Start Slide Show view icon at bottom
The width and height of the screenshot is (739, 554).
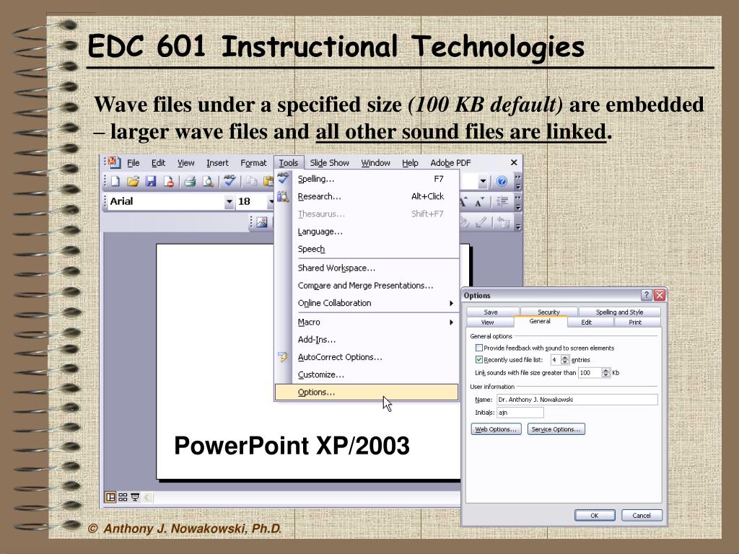tap(135, 497)
